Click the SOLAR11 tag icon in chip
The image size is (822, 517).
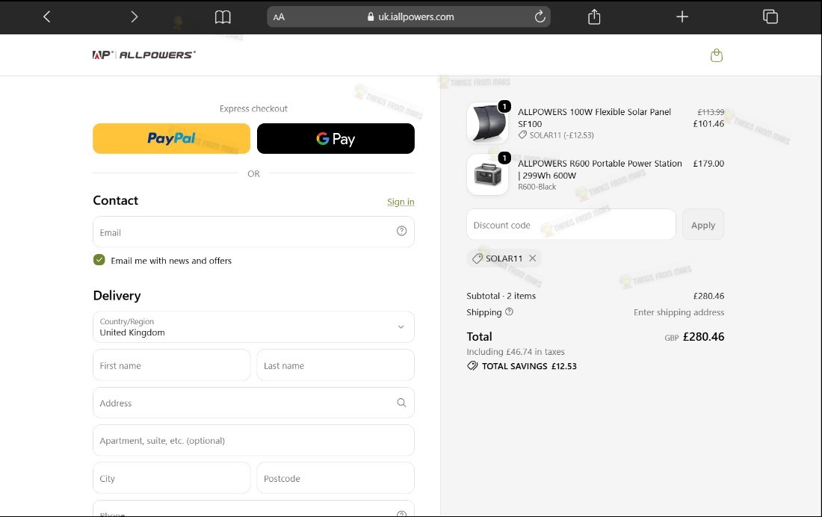tap(477, 258)
